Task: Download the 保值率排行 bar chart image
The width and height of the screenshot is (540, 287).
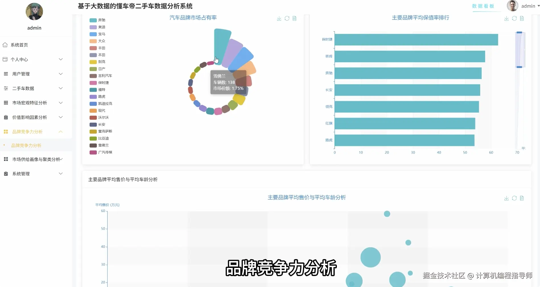Action: tap(506, 18)
